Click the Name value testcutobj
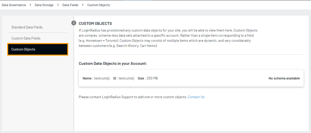Screen dimensions: 311x133 [102, 78]
